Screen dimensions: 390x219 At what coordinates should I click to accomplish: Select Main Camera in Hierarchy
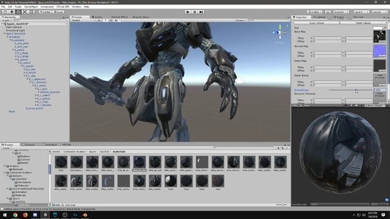click(13, 27)
